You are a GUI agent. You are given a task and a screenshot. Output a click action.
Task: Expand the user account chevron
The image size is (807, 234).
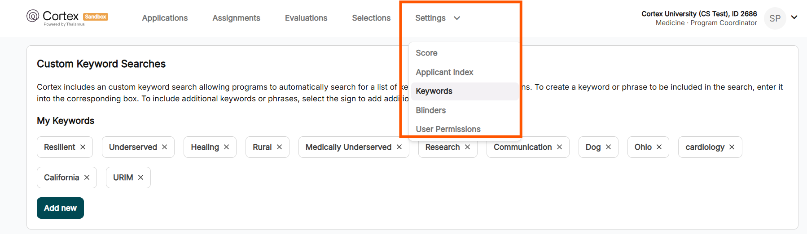(794, 17)
